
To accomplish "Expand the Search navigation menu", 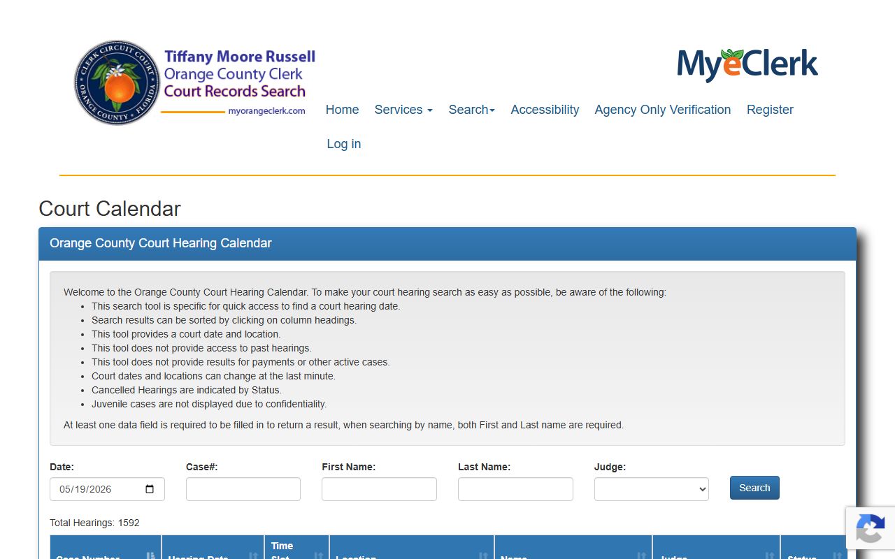I will (x=472, y=110).
